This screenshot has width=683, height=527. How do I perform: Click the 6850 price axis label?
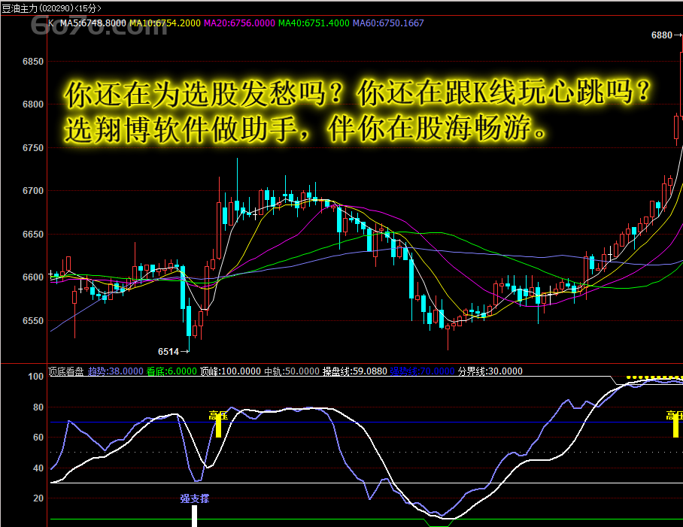coord(33,62)
